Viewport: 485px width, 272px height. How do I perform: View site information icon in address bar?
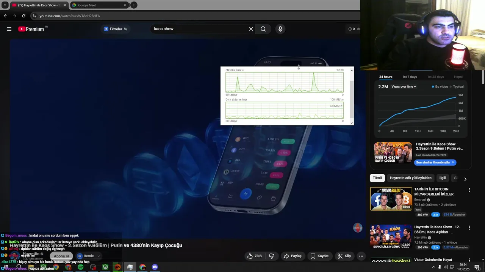tap(34, 16)
